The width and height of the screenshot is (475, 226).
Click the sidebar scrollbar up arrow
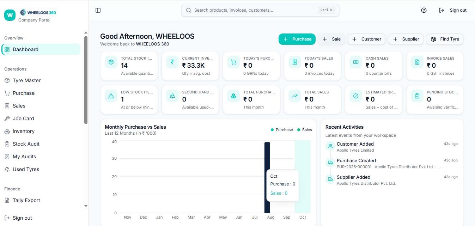coord(86,33)
